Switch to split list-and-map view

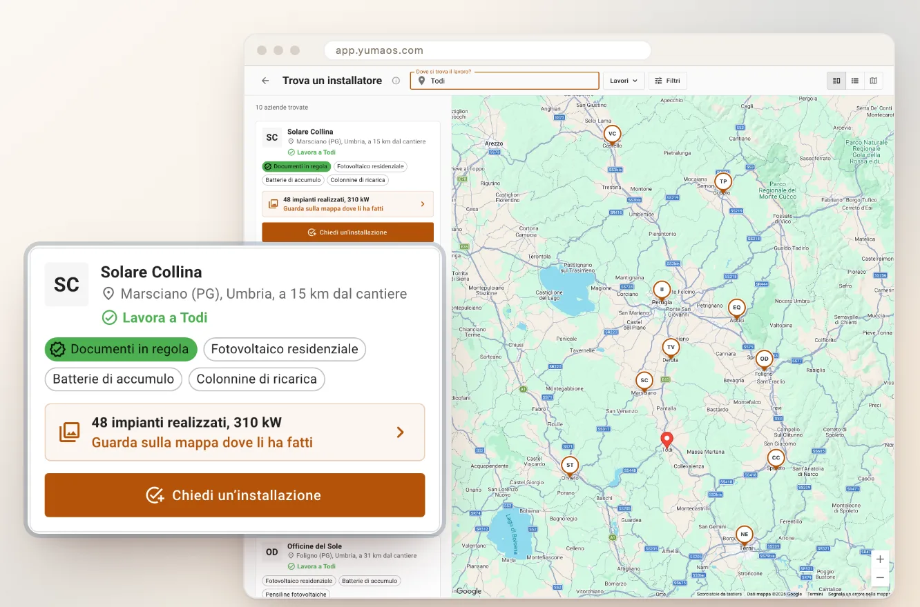(836, 81)
